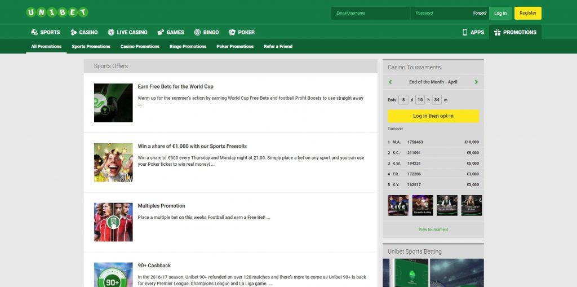
Task: Click the Password input field
Action: click(441, 13)
